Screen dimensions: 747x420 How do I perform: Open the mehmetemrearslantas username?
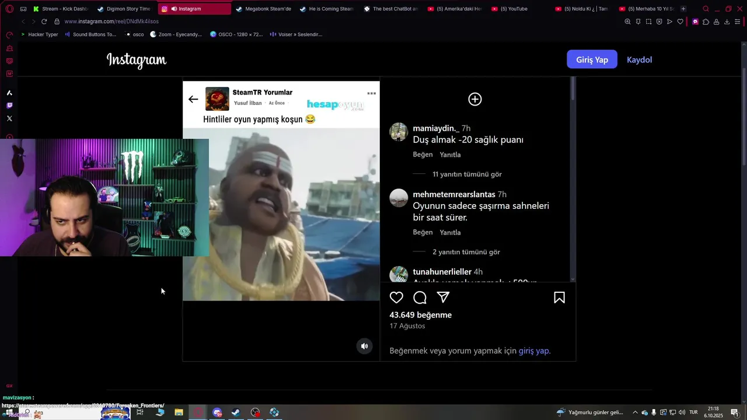(x=454, y=194)
